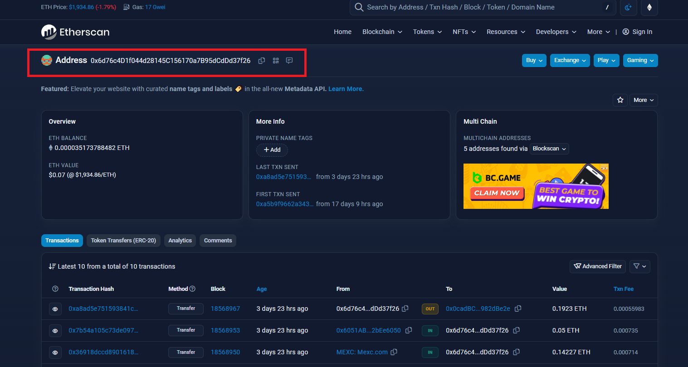Select the Transactions tab
This screenshot has width=688, height=367.
pos(62,241)
